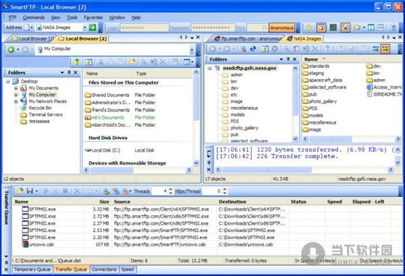
Task: Click the Destination column header in the queue
Action: [x=232, y=201]
